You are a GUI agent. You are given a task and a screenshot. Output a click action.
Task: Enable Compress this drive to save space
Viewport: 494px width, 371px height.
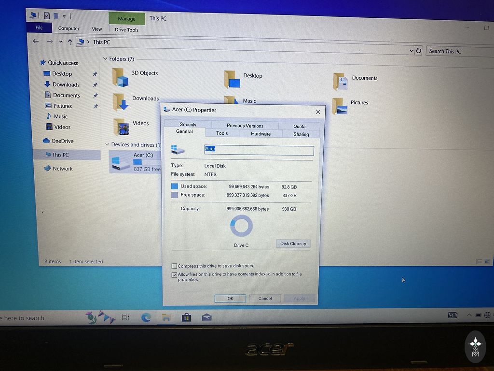pyautogui.click(x=174, y=266)
